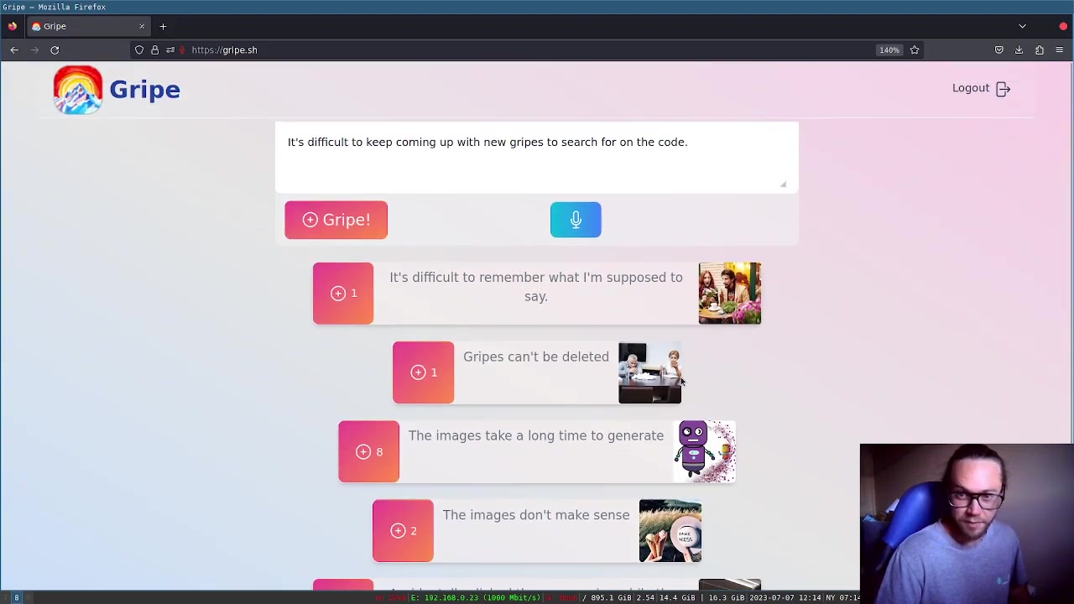
Task: Upvote the "Gripes can't be deleted" gripe
Action: coord(423,372)
